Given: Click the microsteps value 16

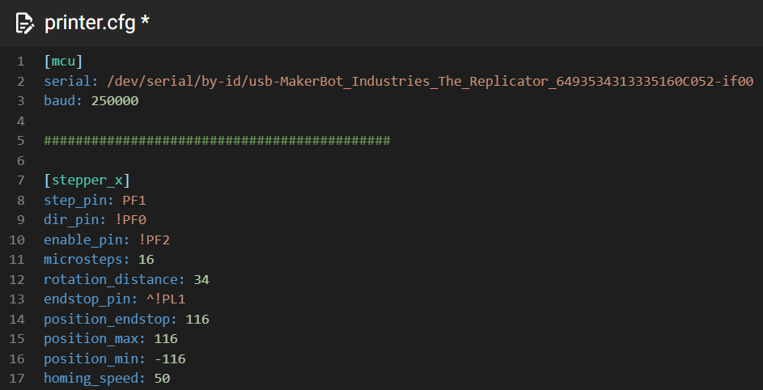Looking at the screenshot, I should tap(146, 259).
